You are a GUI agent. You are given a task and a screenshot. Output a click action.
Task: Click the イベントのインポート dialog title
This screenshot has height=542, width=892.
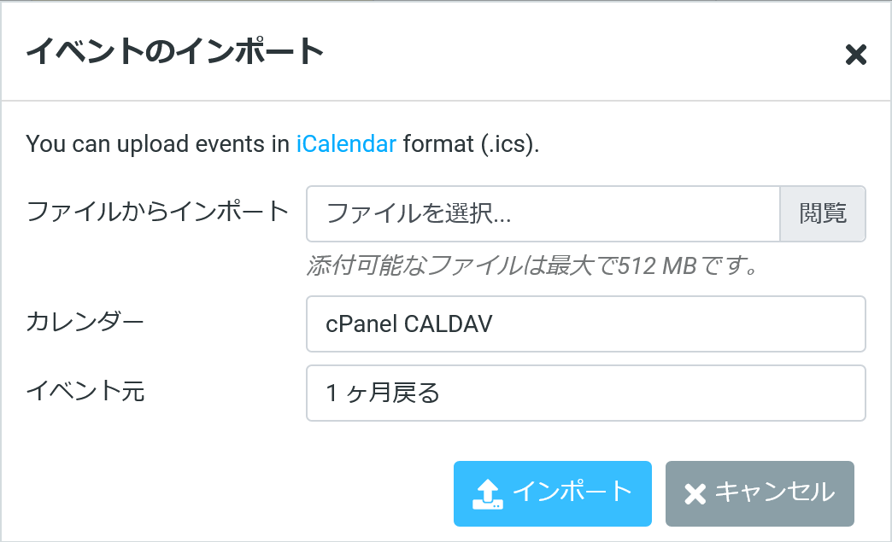click(x=175, y=52)
